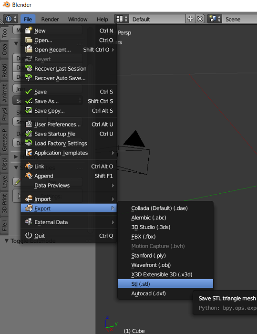Click the Save Startup File icon

point(29,134)
